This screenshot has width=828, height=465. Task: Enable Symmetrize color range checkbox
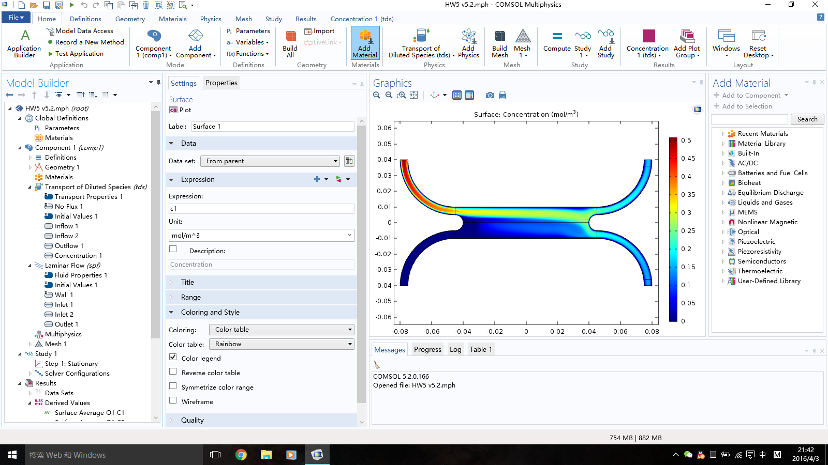(173, 386)
